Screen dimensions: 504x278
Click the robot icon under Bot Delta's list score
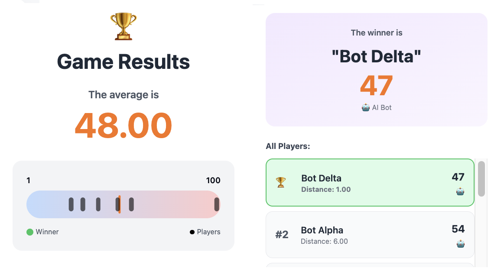click(x=460, y=191)
